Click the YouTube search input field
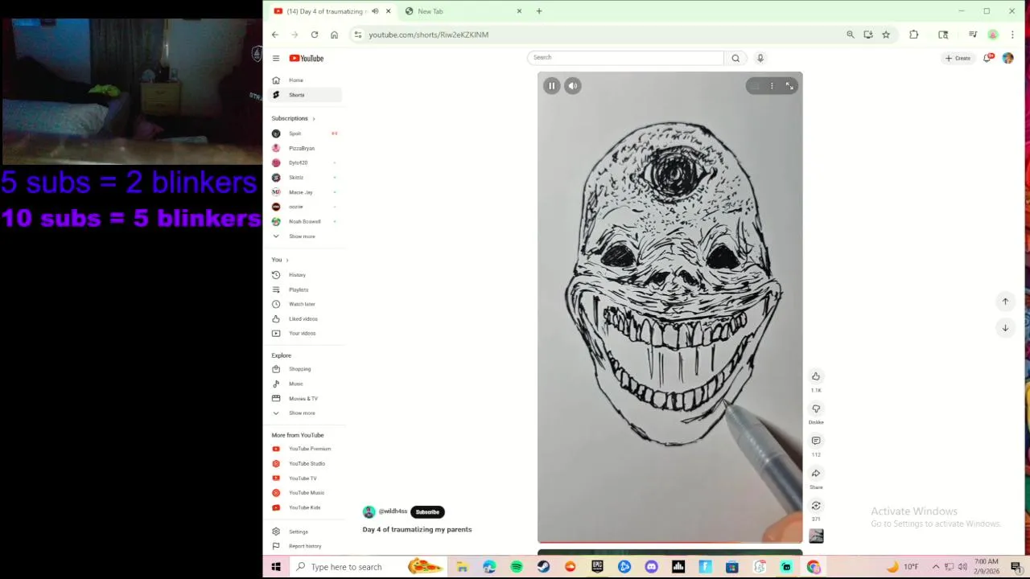Image resolution: width=1030 pixels, height=579 pixels. pos(626,58)
